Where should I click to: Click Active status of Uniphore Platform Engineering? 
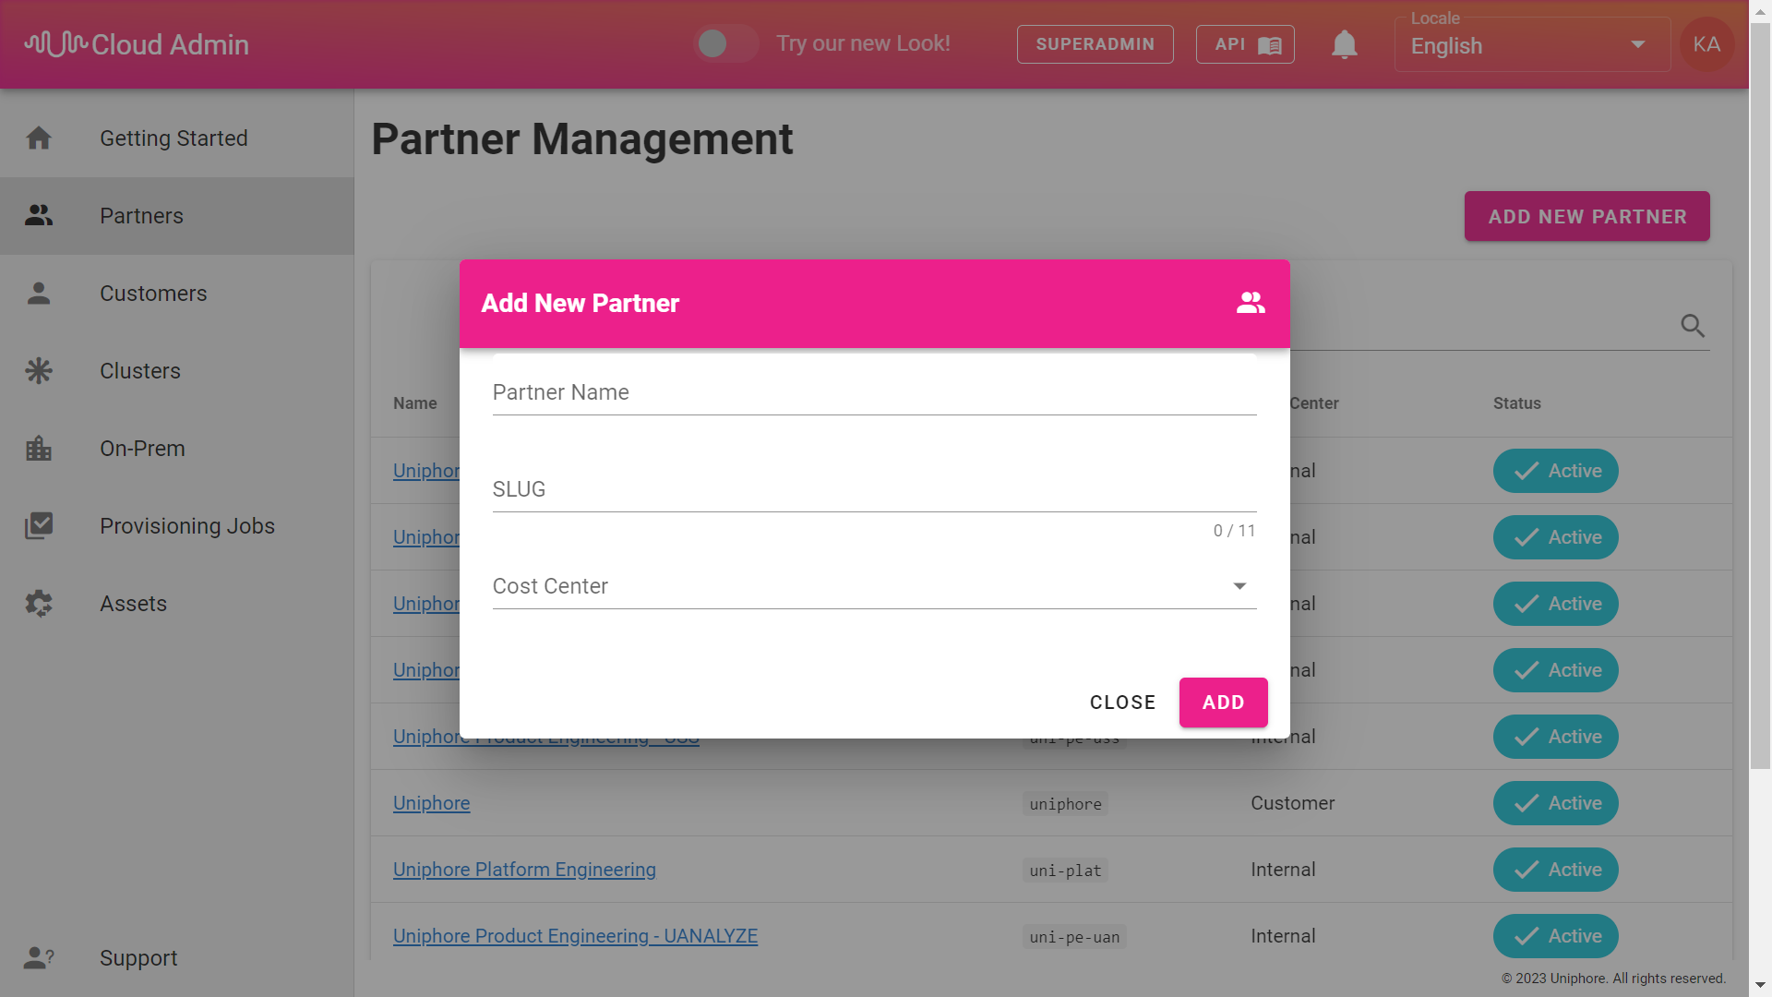tap(1555, 870)
